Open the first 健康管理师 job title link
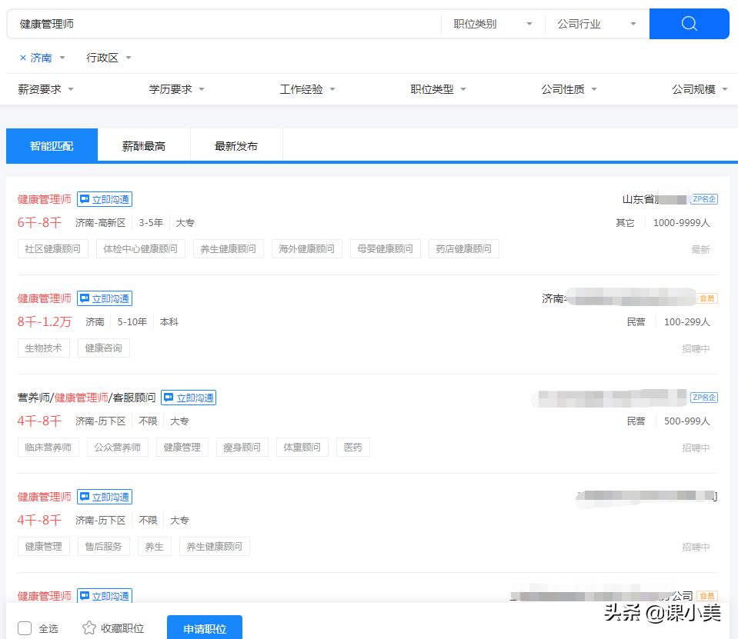This screenshot has width=738, height=639. (x=43, y=198)
